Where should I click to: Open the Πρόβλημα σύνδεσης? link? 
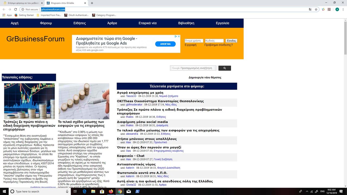tap(219, 45)
